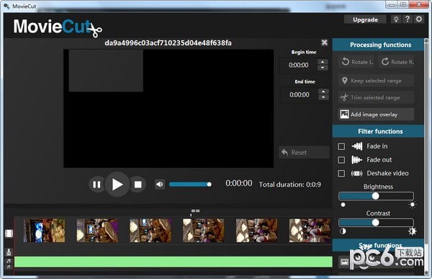Click the low brightness dot icon
Screen dimensions: 432x279
[x=343, y=205]
